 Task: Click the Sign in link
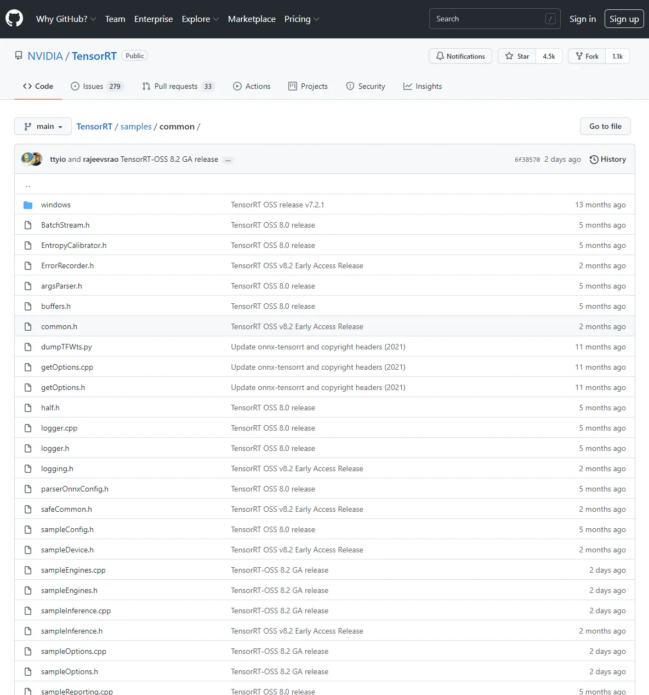click(x=583, y=19)
